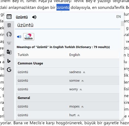The height and width of the screenshot is (126, 129).
Task: Click the popup resize handle corner
Action: (x=123, y=119)
